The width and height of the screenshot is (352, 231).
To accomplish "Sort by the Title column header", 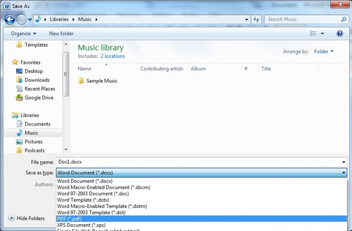I will click(x=266, y=68).
